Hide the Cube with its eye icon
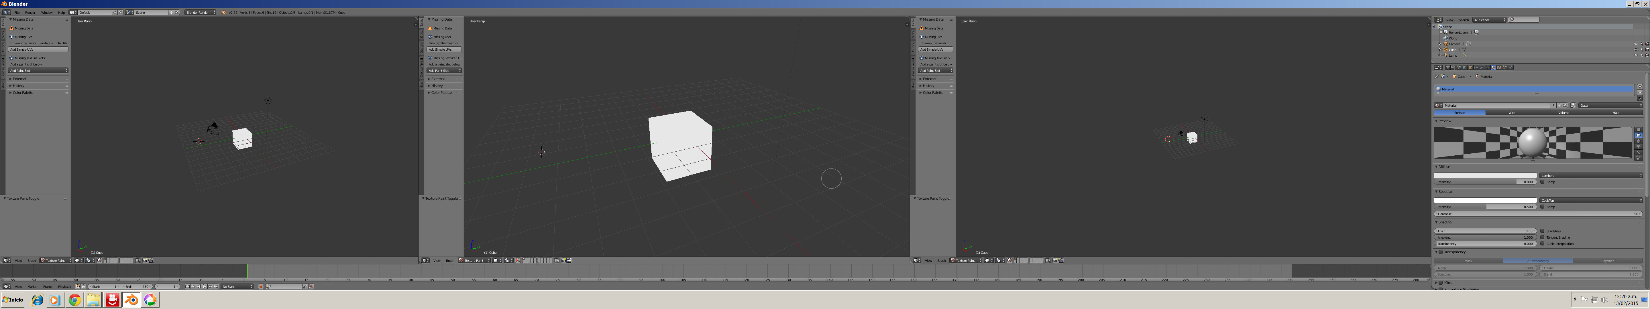 click(x=1636, y=50)
